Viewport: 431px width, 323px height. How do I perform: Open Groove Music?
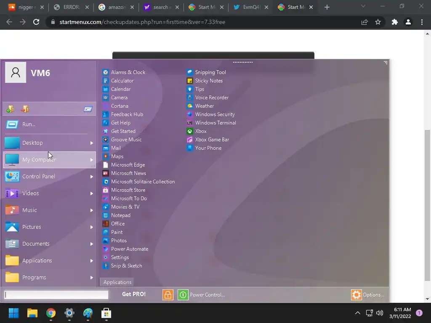122,140
